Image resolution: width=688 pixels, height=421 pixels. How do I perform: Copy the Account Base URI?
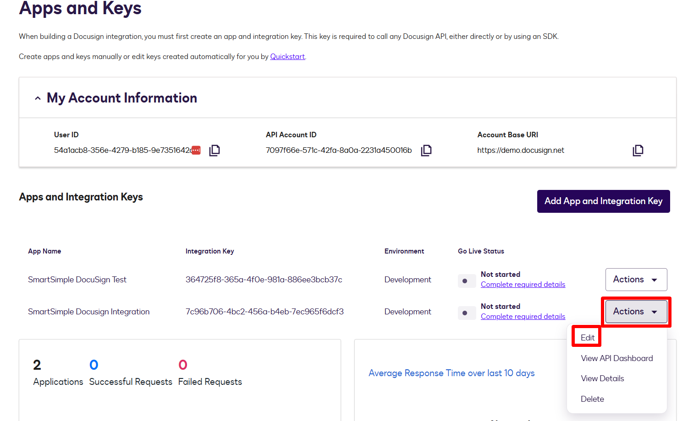point(638,150)
